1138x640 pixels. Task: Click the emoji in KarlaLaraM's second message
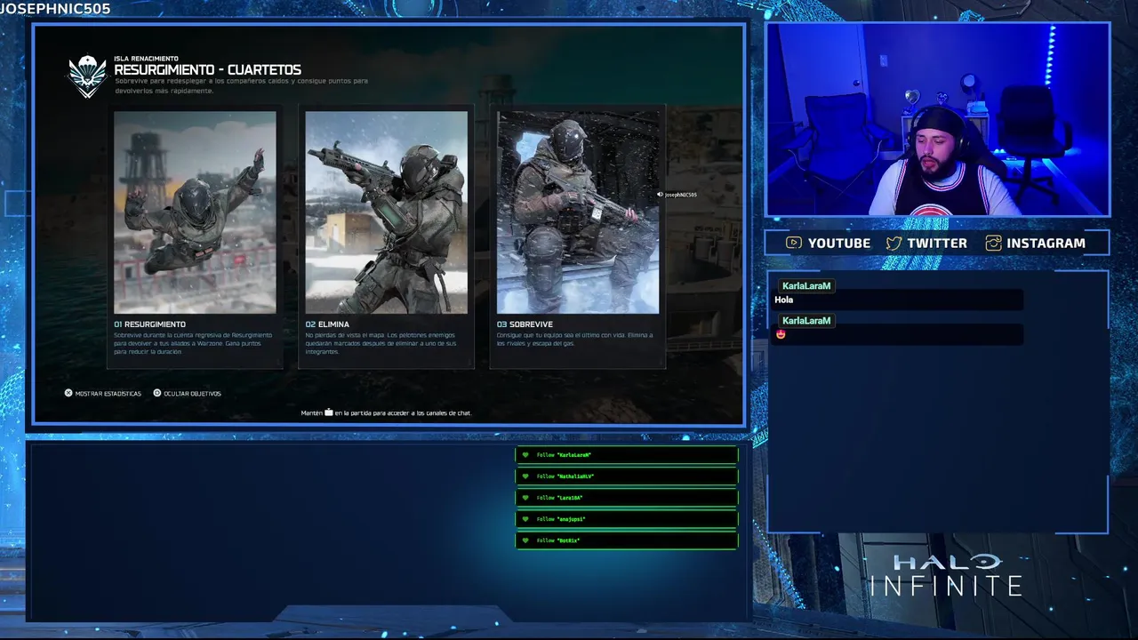[x=781, y=334]
